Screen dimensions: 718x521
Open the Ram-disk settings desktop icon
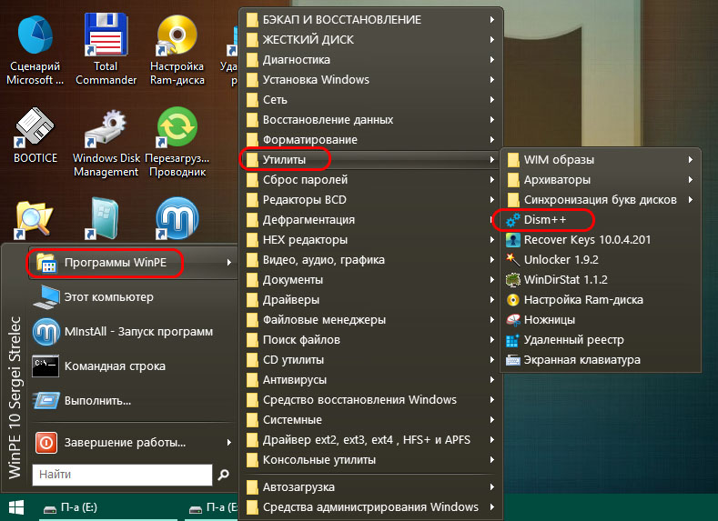(177, 49)
